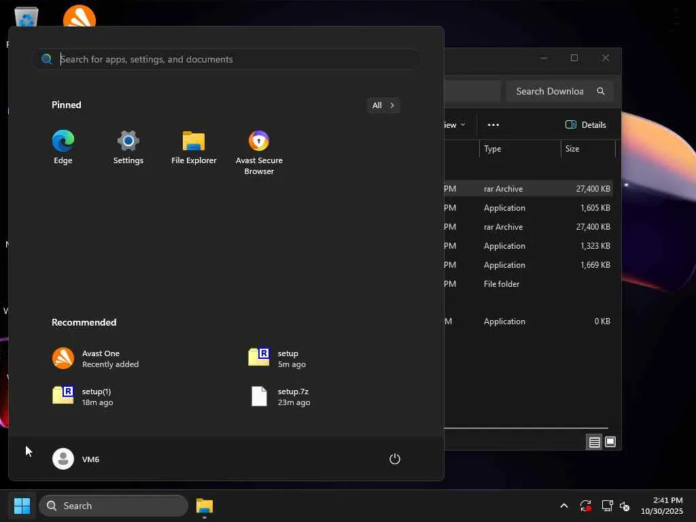
Task: Switch to details list view layout
Action: pyautogui.click(x=594, y=442)
